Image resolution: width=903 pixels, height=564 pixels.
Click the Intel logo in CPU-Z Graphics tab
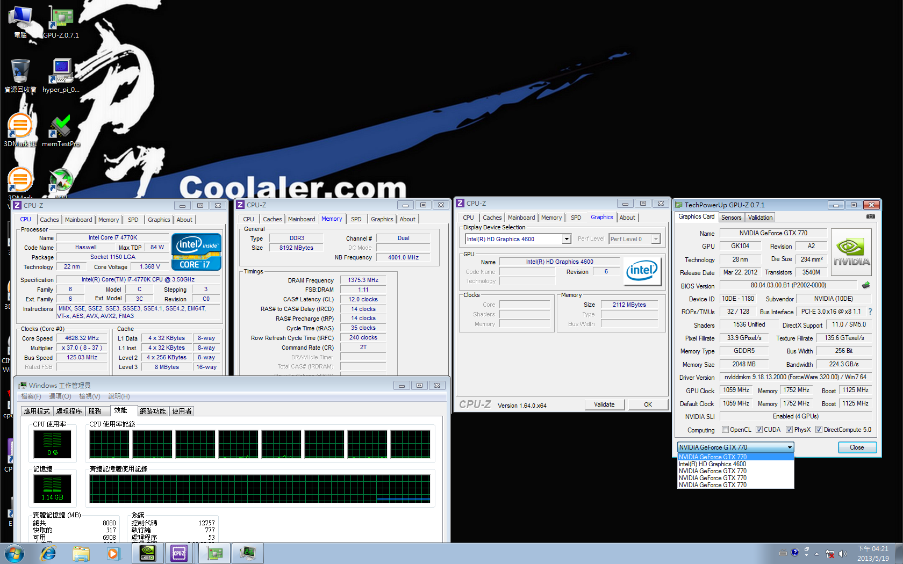click(x=642, y=271)
